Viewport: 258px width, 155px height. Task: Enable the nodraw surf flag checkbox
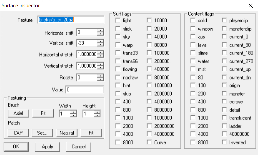point(118,77)
